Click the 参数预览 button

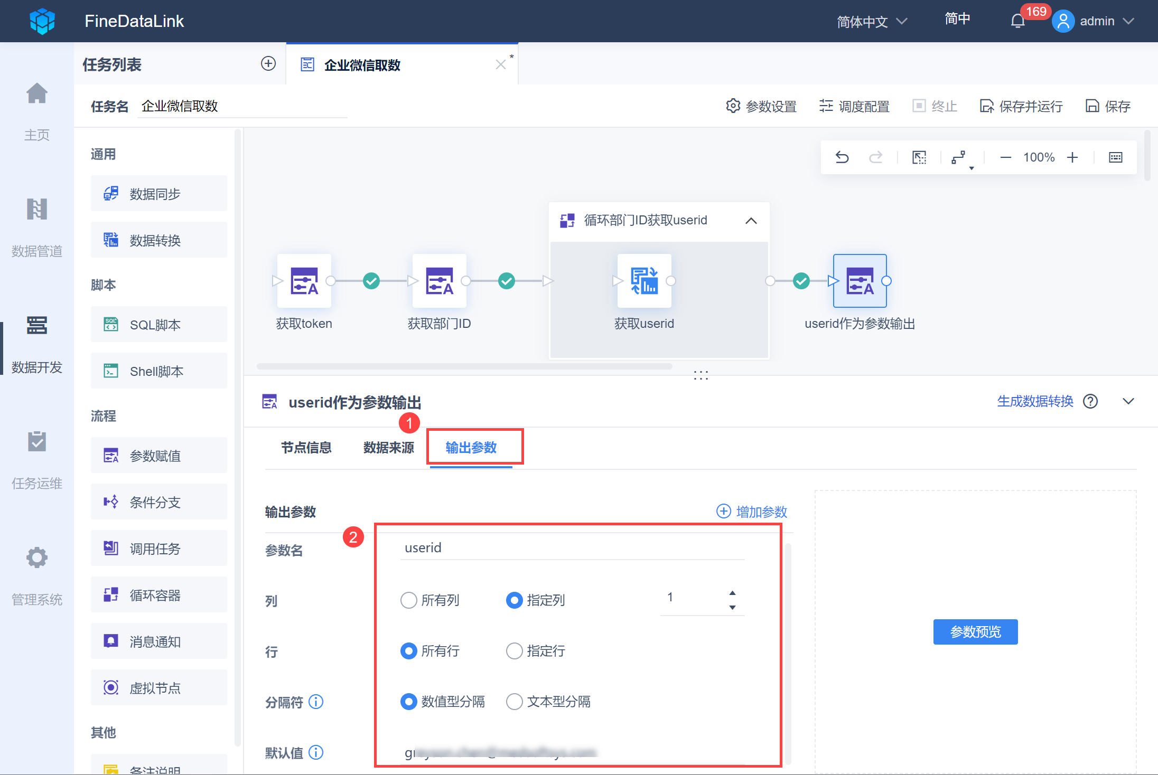coord(975,632)
